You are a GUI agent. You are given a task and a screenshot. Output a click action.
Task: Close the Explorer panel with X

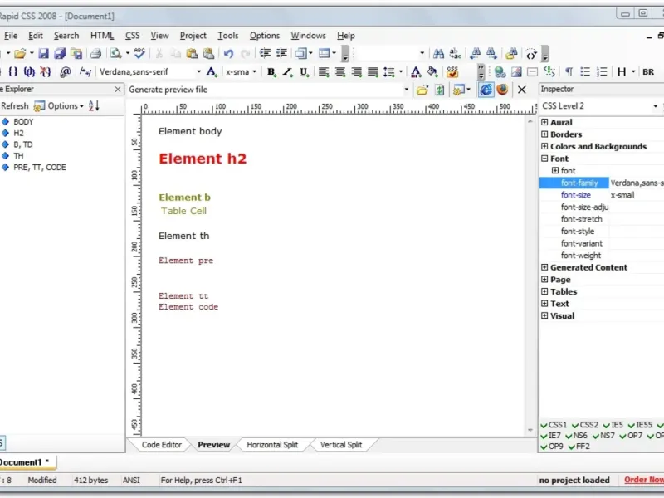tap(118, 90)
